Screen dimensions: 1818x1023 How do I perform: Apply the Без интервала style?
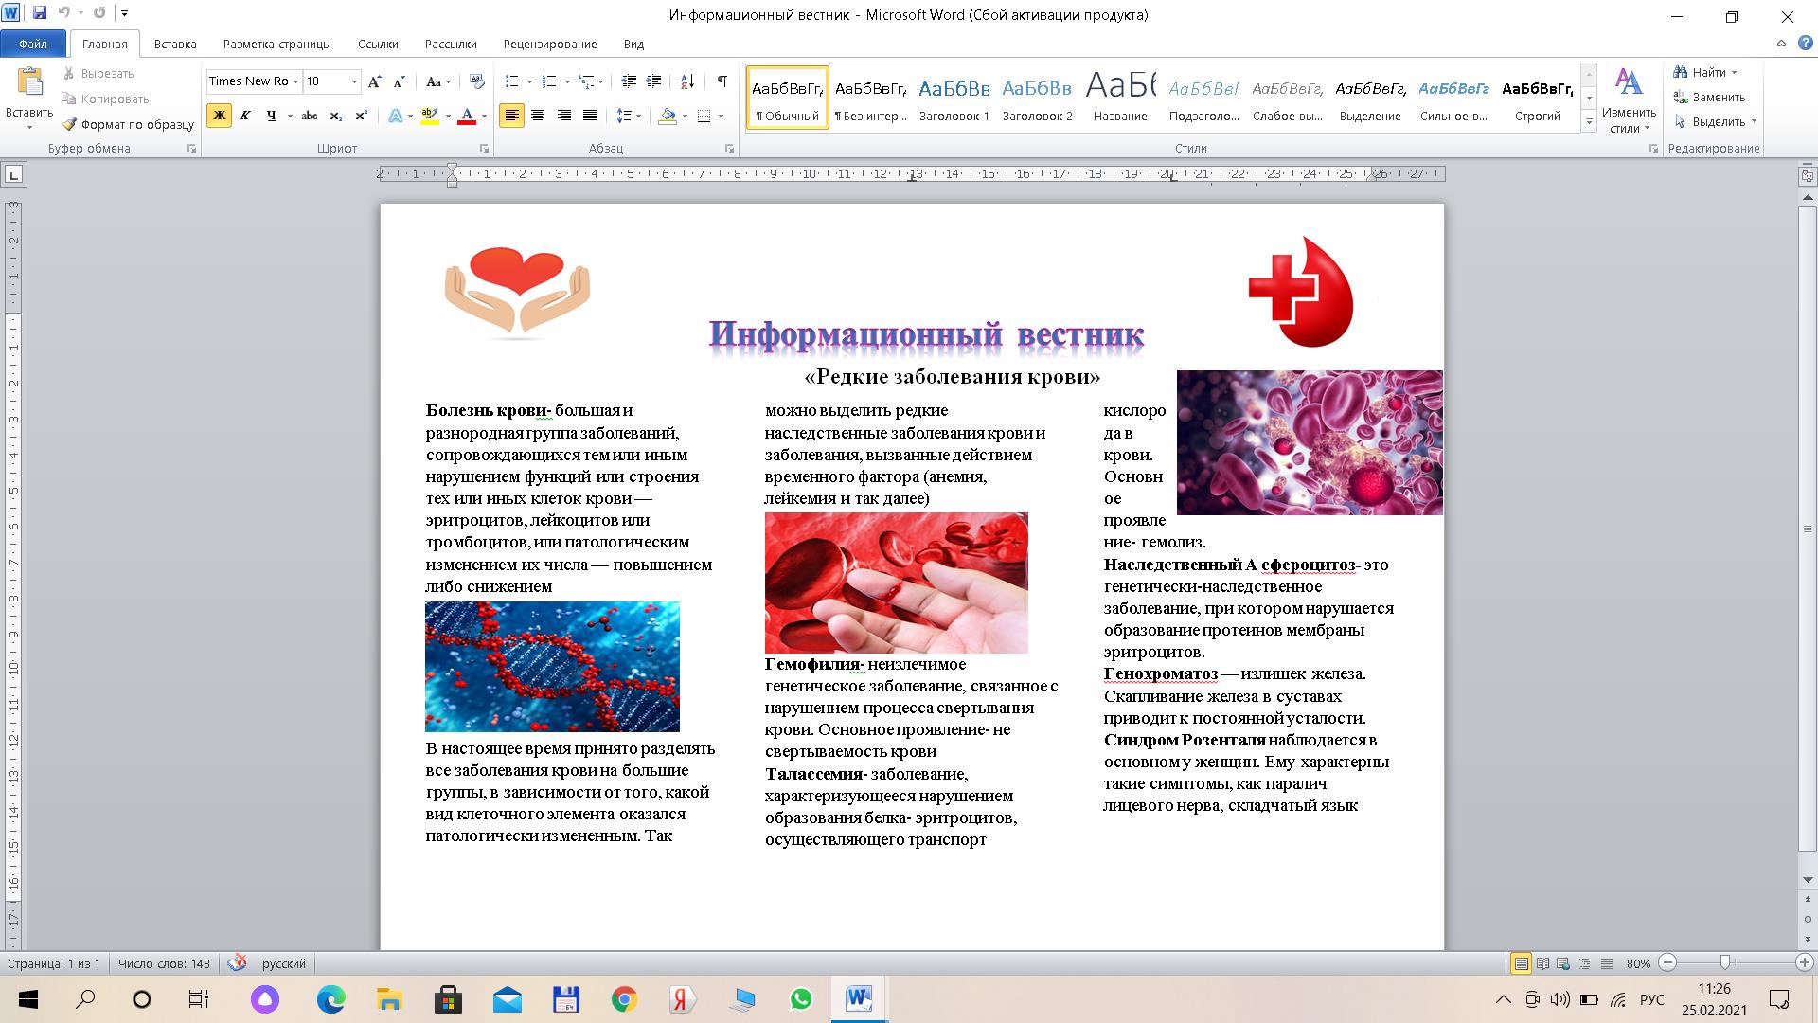(x=870, y=98)
